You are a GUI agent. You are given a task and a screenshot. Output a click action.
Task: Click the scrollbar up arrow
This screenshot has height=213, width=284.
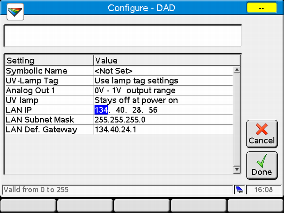point(237,69)
